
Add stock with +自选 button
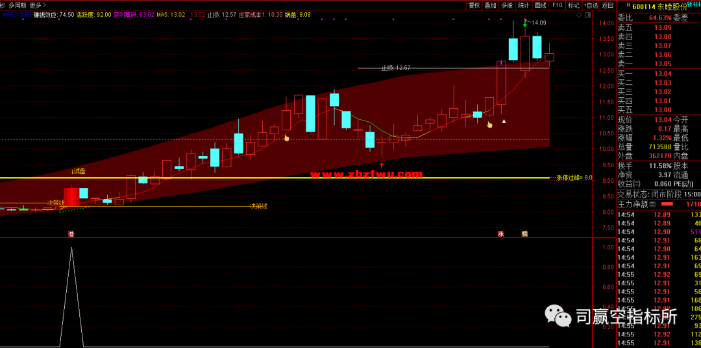tap(591, 5)
